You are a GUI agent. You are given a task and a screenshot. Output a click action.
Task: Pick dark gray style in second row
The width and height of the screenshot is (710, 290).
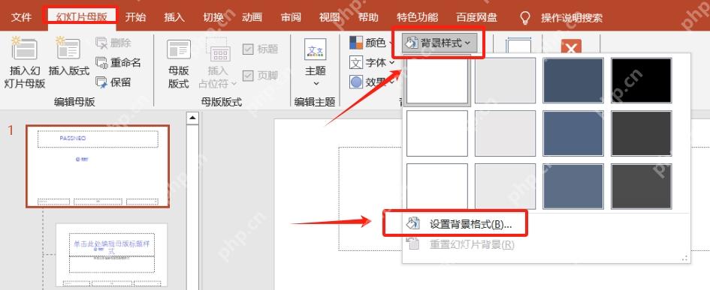[641, 133]
